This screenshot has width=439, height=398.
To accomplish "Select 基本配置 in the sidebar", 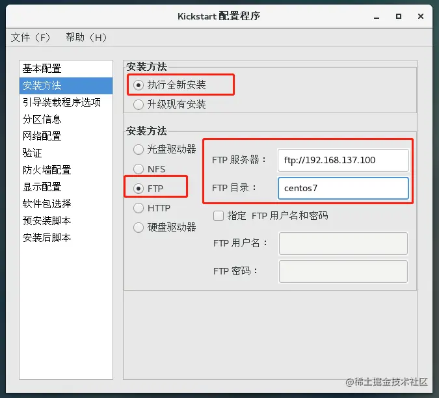I will (x=66, y=68).
